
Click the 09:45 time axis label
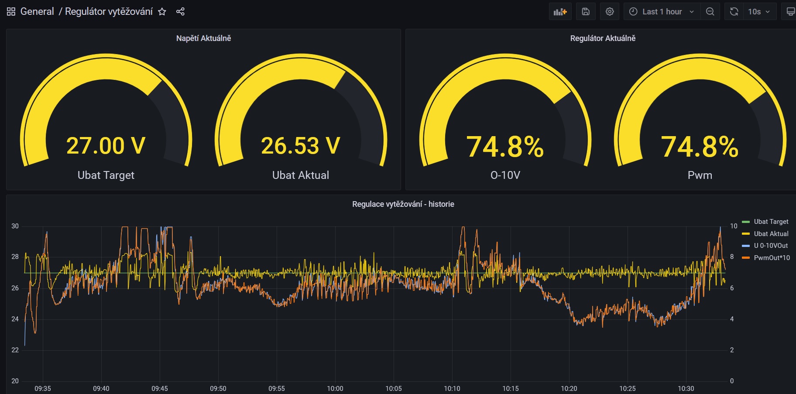160,388
